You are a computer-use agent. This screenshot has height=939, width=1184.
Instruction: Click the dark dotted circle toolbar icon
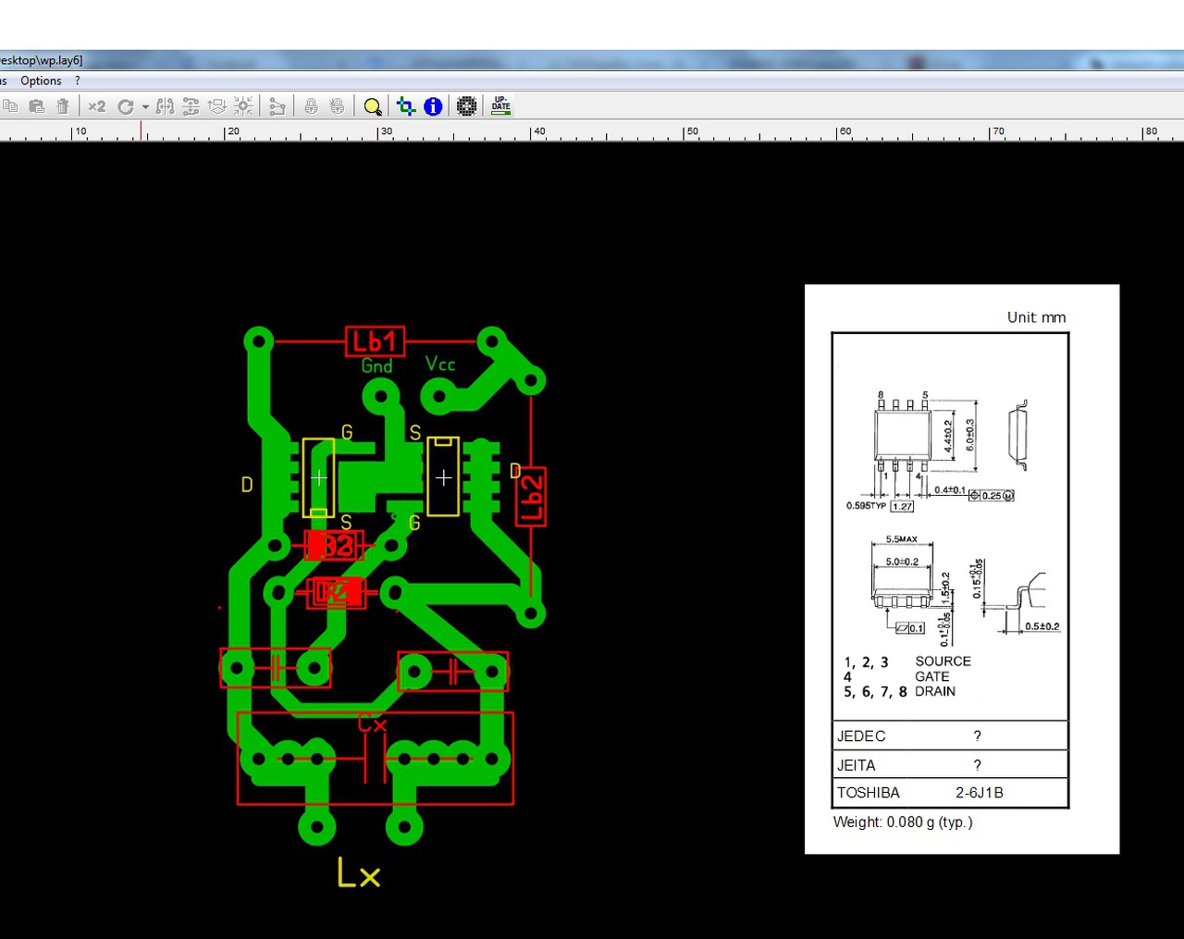click(x=467, y=106)
